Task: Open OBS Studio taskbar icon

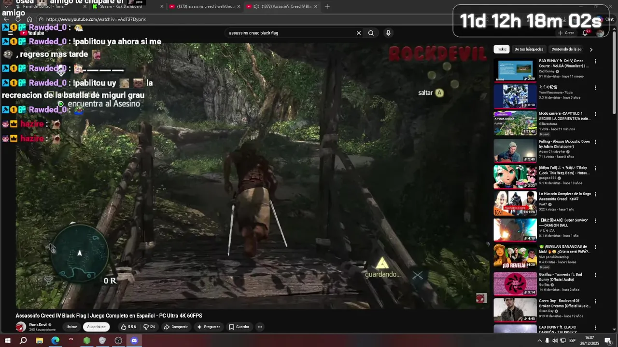Action: point(118,341)
